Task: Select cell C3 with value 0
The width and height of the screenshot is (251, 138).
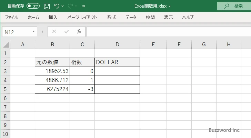Action: pos(82,71)
